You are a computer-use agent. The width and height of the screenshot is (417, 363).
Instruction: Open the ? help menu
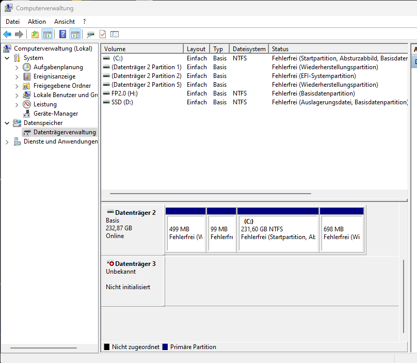click(x=84, y=22)
